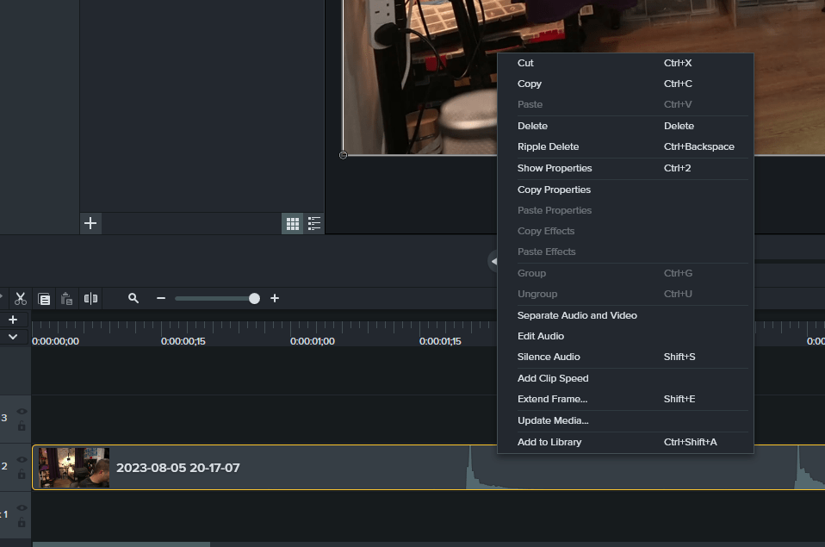Select Extend Frame... menu entry
This screenshot has width=825, height=547.
point(625,399)
